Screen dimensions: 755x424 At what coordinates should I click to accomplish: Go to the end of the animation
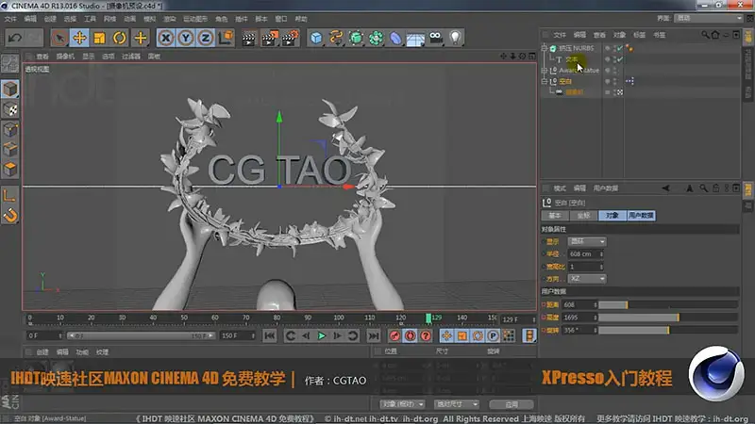point(374,335)
